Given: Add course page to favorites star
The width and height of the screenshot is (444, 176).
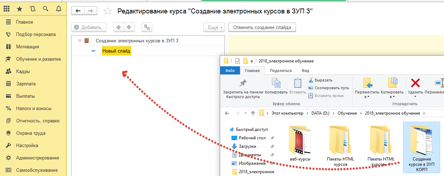Looking at the screenshot, I should (107, 11).
